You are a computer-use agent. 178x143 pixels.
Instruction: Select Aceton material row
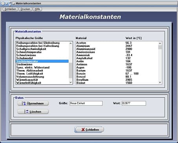click(117, 43)
